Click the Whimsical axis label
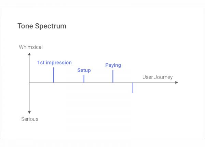Image resolution: width=205 pixels, height=147 pixels. pyautogui.click(x=31, y=47)
